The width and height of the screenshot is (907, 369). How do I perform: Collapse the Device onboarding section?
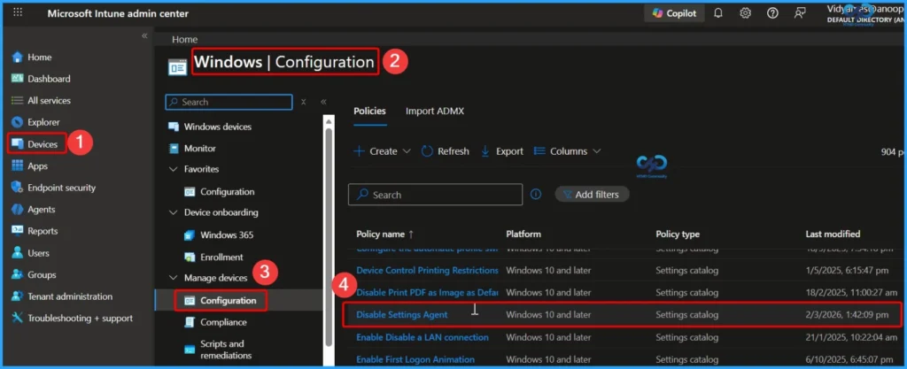coord(173,212)
